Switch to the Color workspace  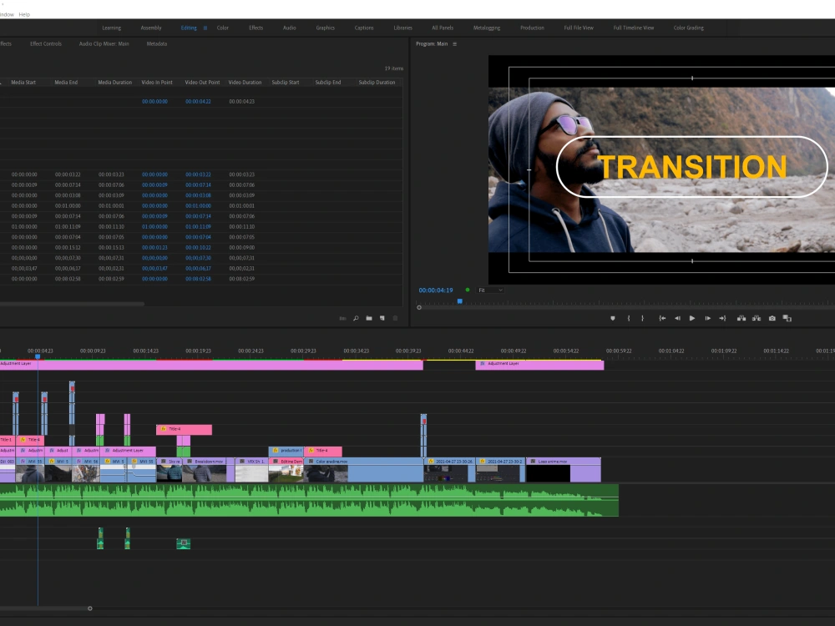coord(223,28)
